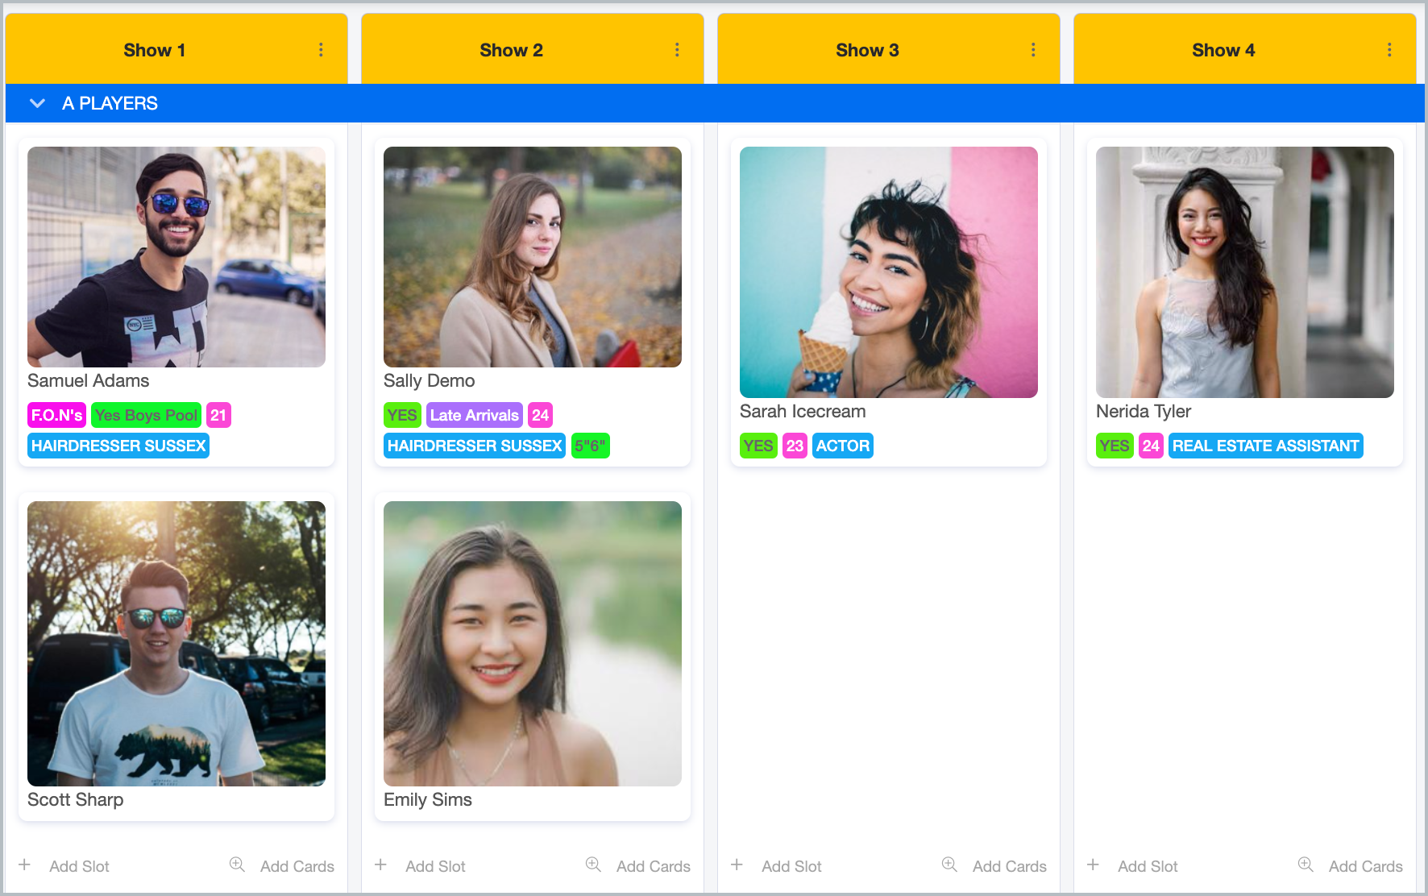Click Add Slot text under Show 1
The width and height of the screenshot is (1428, 896).
point(79,866)
